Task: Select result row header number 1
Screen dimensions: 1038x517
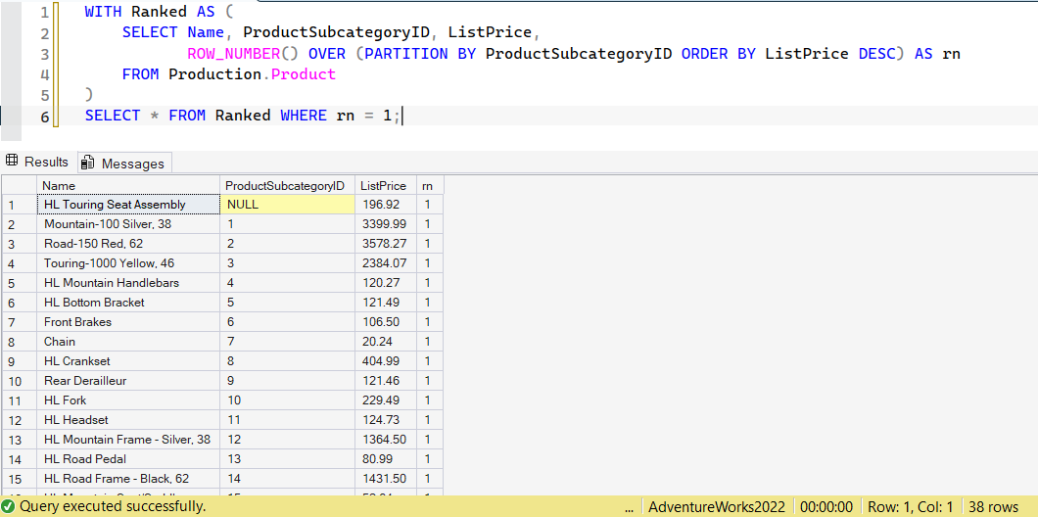Action: point(20,205)
